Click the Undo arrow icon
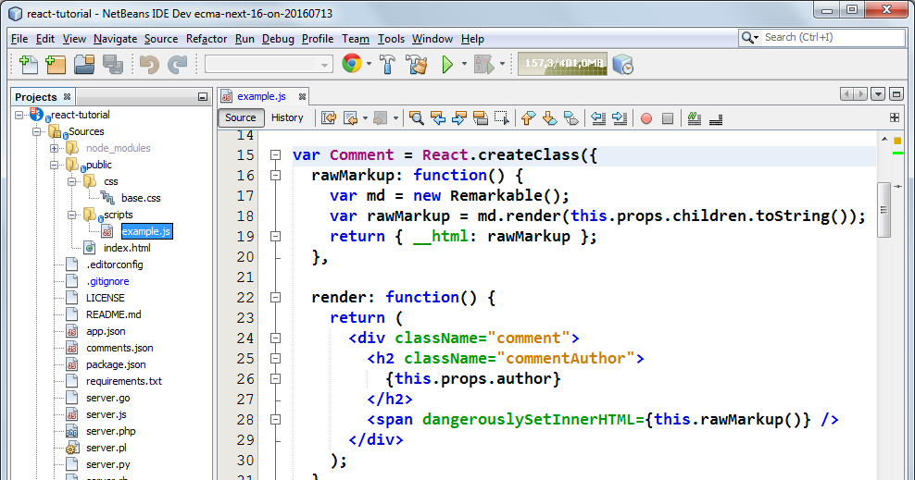This screenshot has width=915, height=480. pyautogui.click(x=149, y=64)
